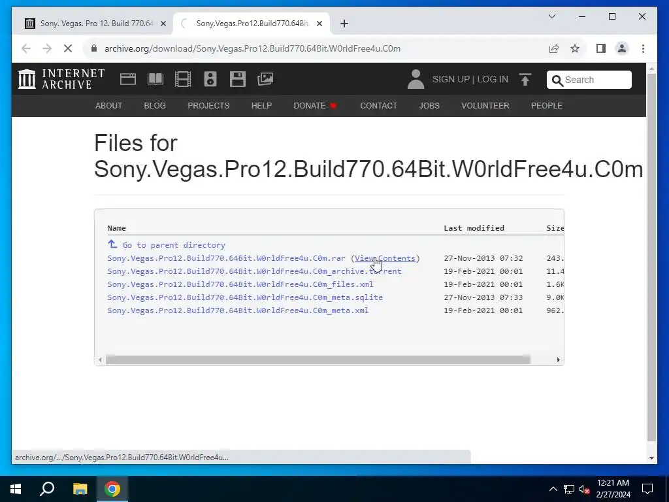Click the muted volume tray icon
Image resolution: width=669 pixels, height=502 pixels.
584,489
